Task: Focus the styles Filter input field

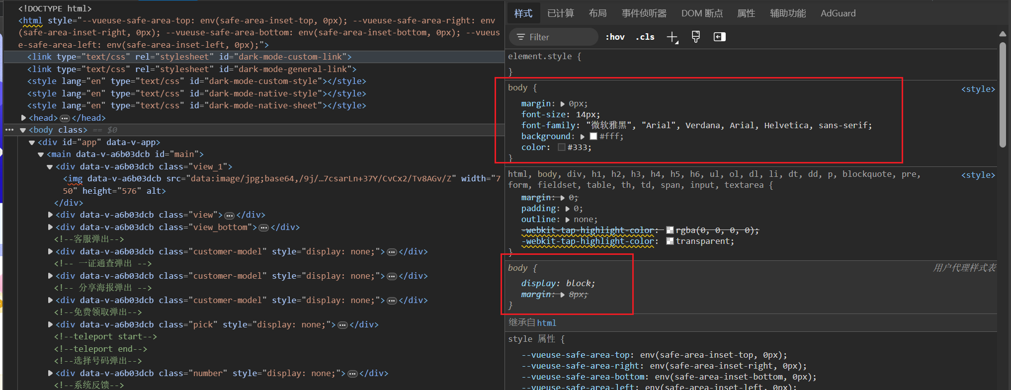Action: (x=554, y=37)
